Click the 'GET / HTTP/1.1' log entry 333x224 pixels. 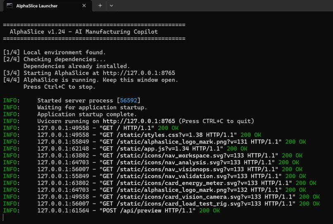click(90, 128)
